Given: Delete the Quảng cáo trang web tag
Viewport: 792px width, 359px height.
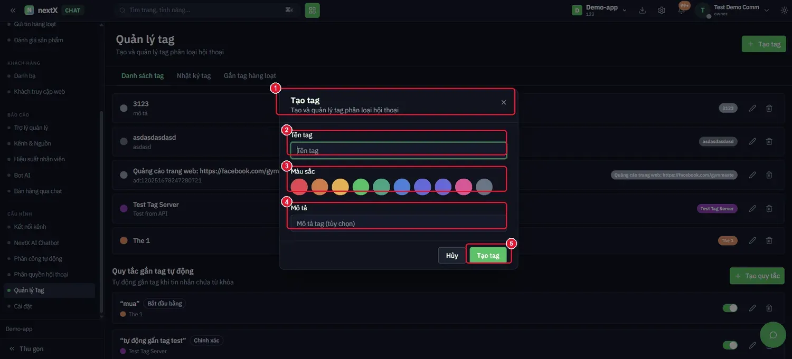Looking at the screenshot, I should (769, 175).
